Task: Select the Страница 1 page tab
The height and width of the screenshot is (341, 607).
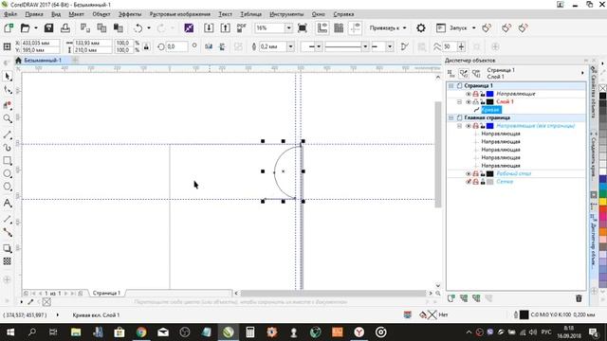Action: point(106,293)
